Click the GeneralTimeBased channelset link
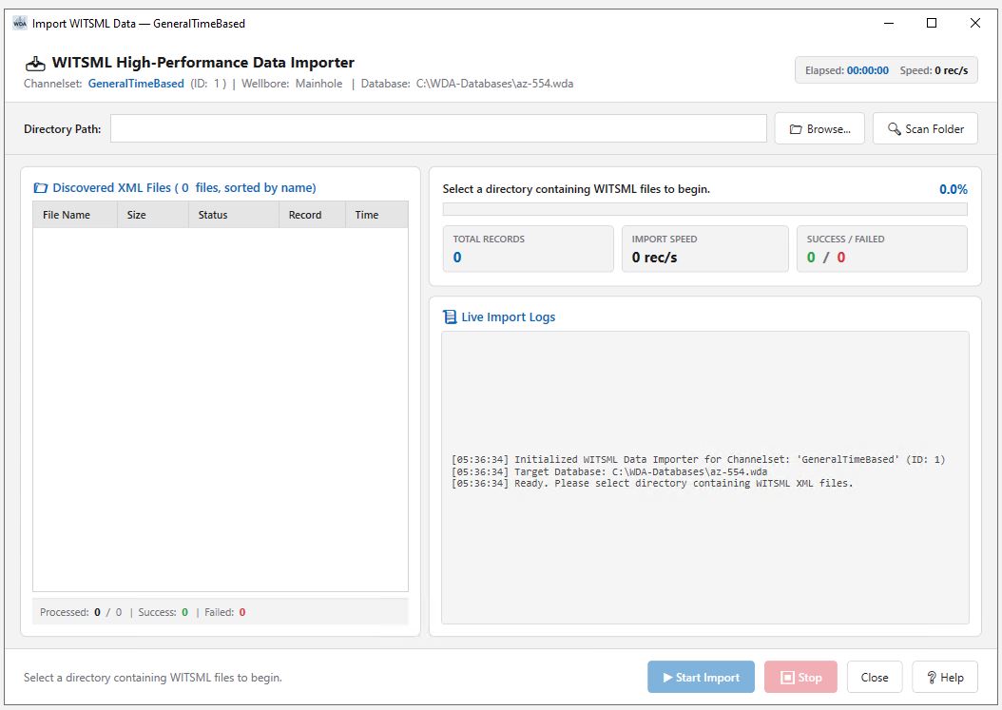This screenshot has height=710, width=1002. (136, 84)
